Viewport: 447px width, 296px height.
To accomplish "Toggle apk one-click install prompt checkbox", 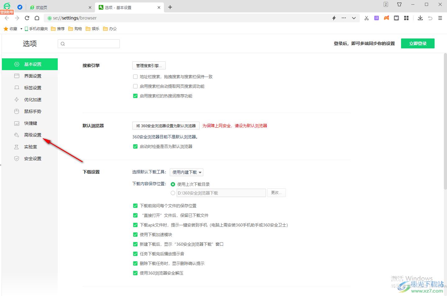I will click(135, 225).
